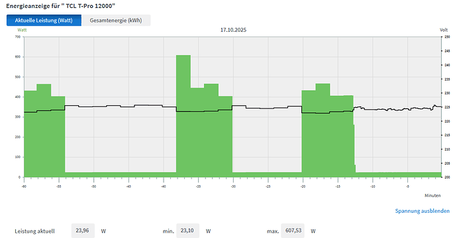
Task: Click the 400 tick on Watt axis
Action: [x=18, y=97]
